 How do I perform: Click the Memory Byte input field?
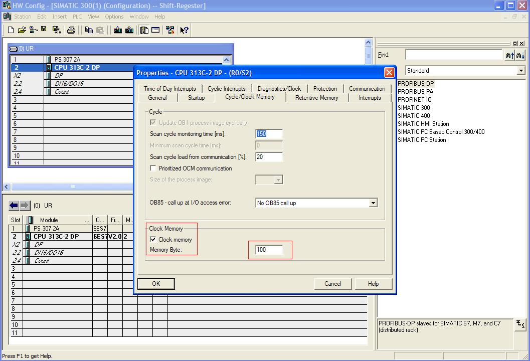[269, 250]
